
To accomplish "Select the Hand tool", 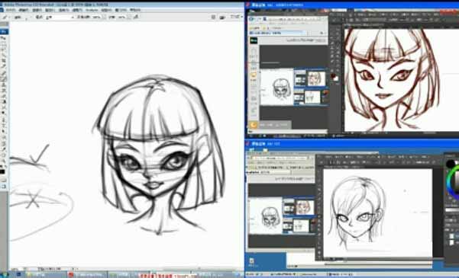I will 4,155.
